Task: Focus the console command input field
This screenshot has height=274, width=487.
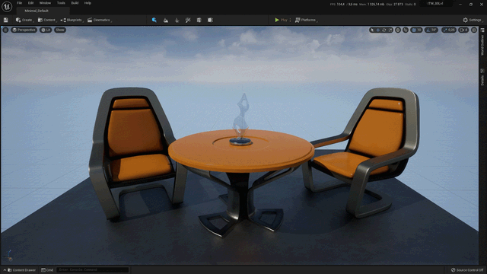Action: coord(93,270)
